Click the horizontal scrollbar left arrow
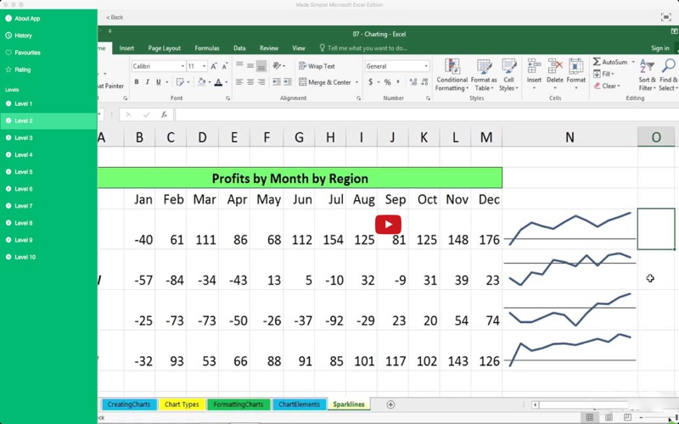Image resolution: width=679 pixels, height=424 pixels. (536, 405)
